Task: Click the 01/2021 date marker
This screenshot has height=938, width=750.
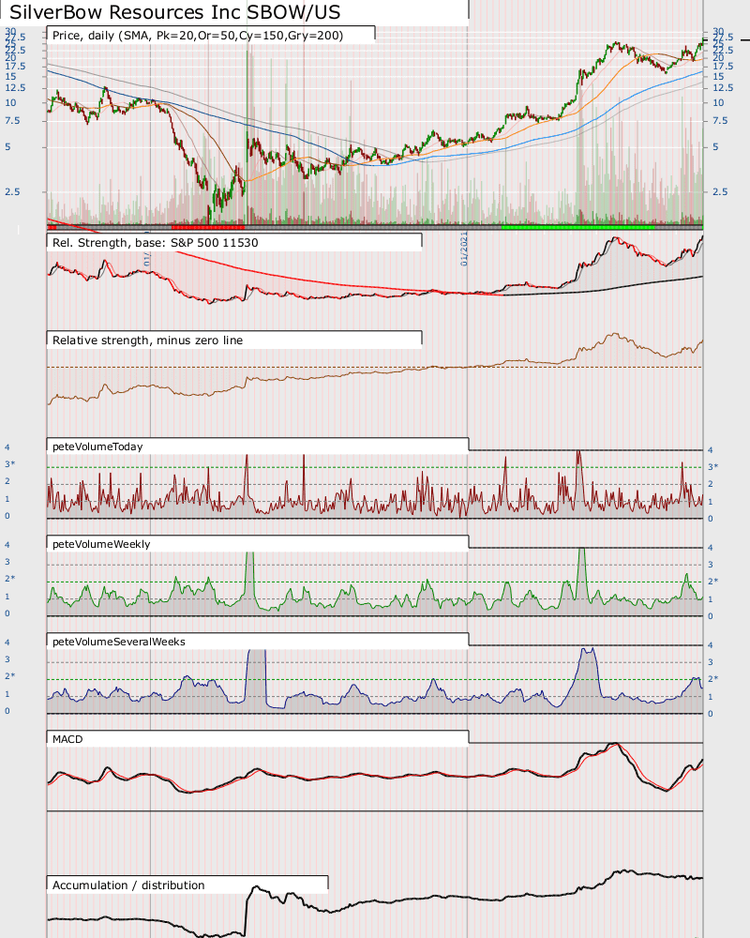Action: [x=464, y=249]
